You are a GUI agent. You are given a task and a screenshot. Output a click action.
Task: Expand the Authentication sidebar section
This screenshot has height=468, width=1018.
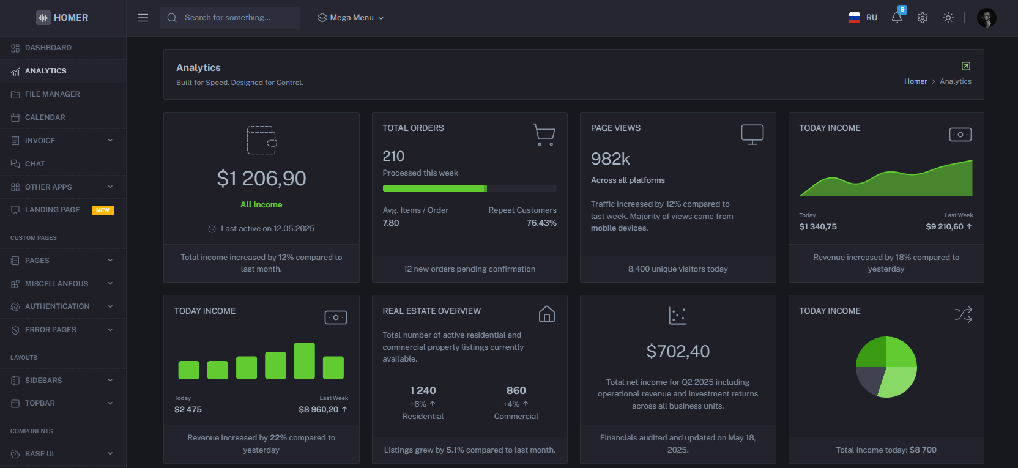pyautogui.click(x=62, y=306)
